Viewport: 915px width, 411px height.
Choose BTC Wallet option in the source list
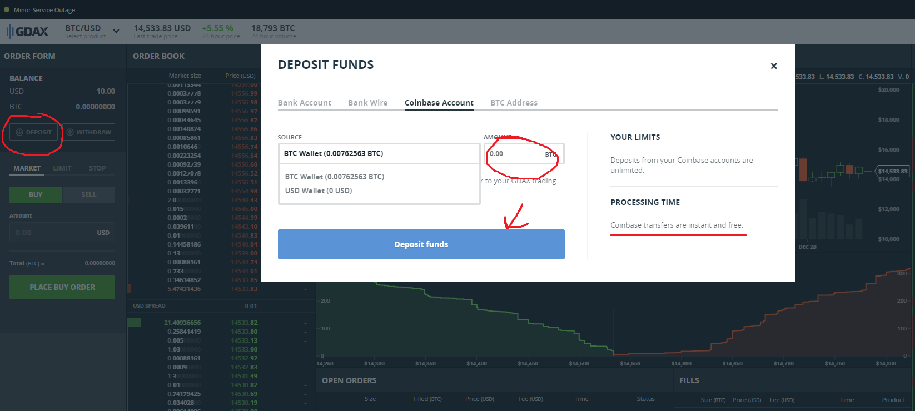335,177
